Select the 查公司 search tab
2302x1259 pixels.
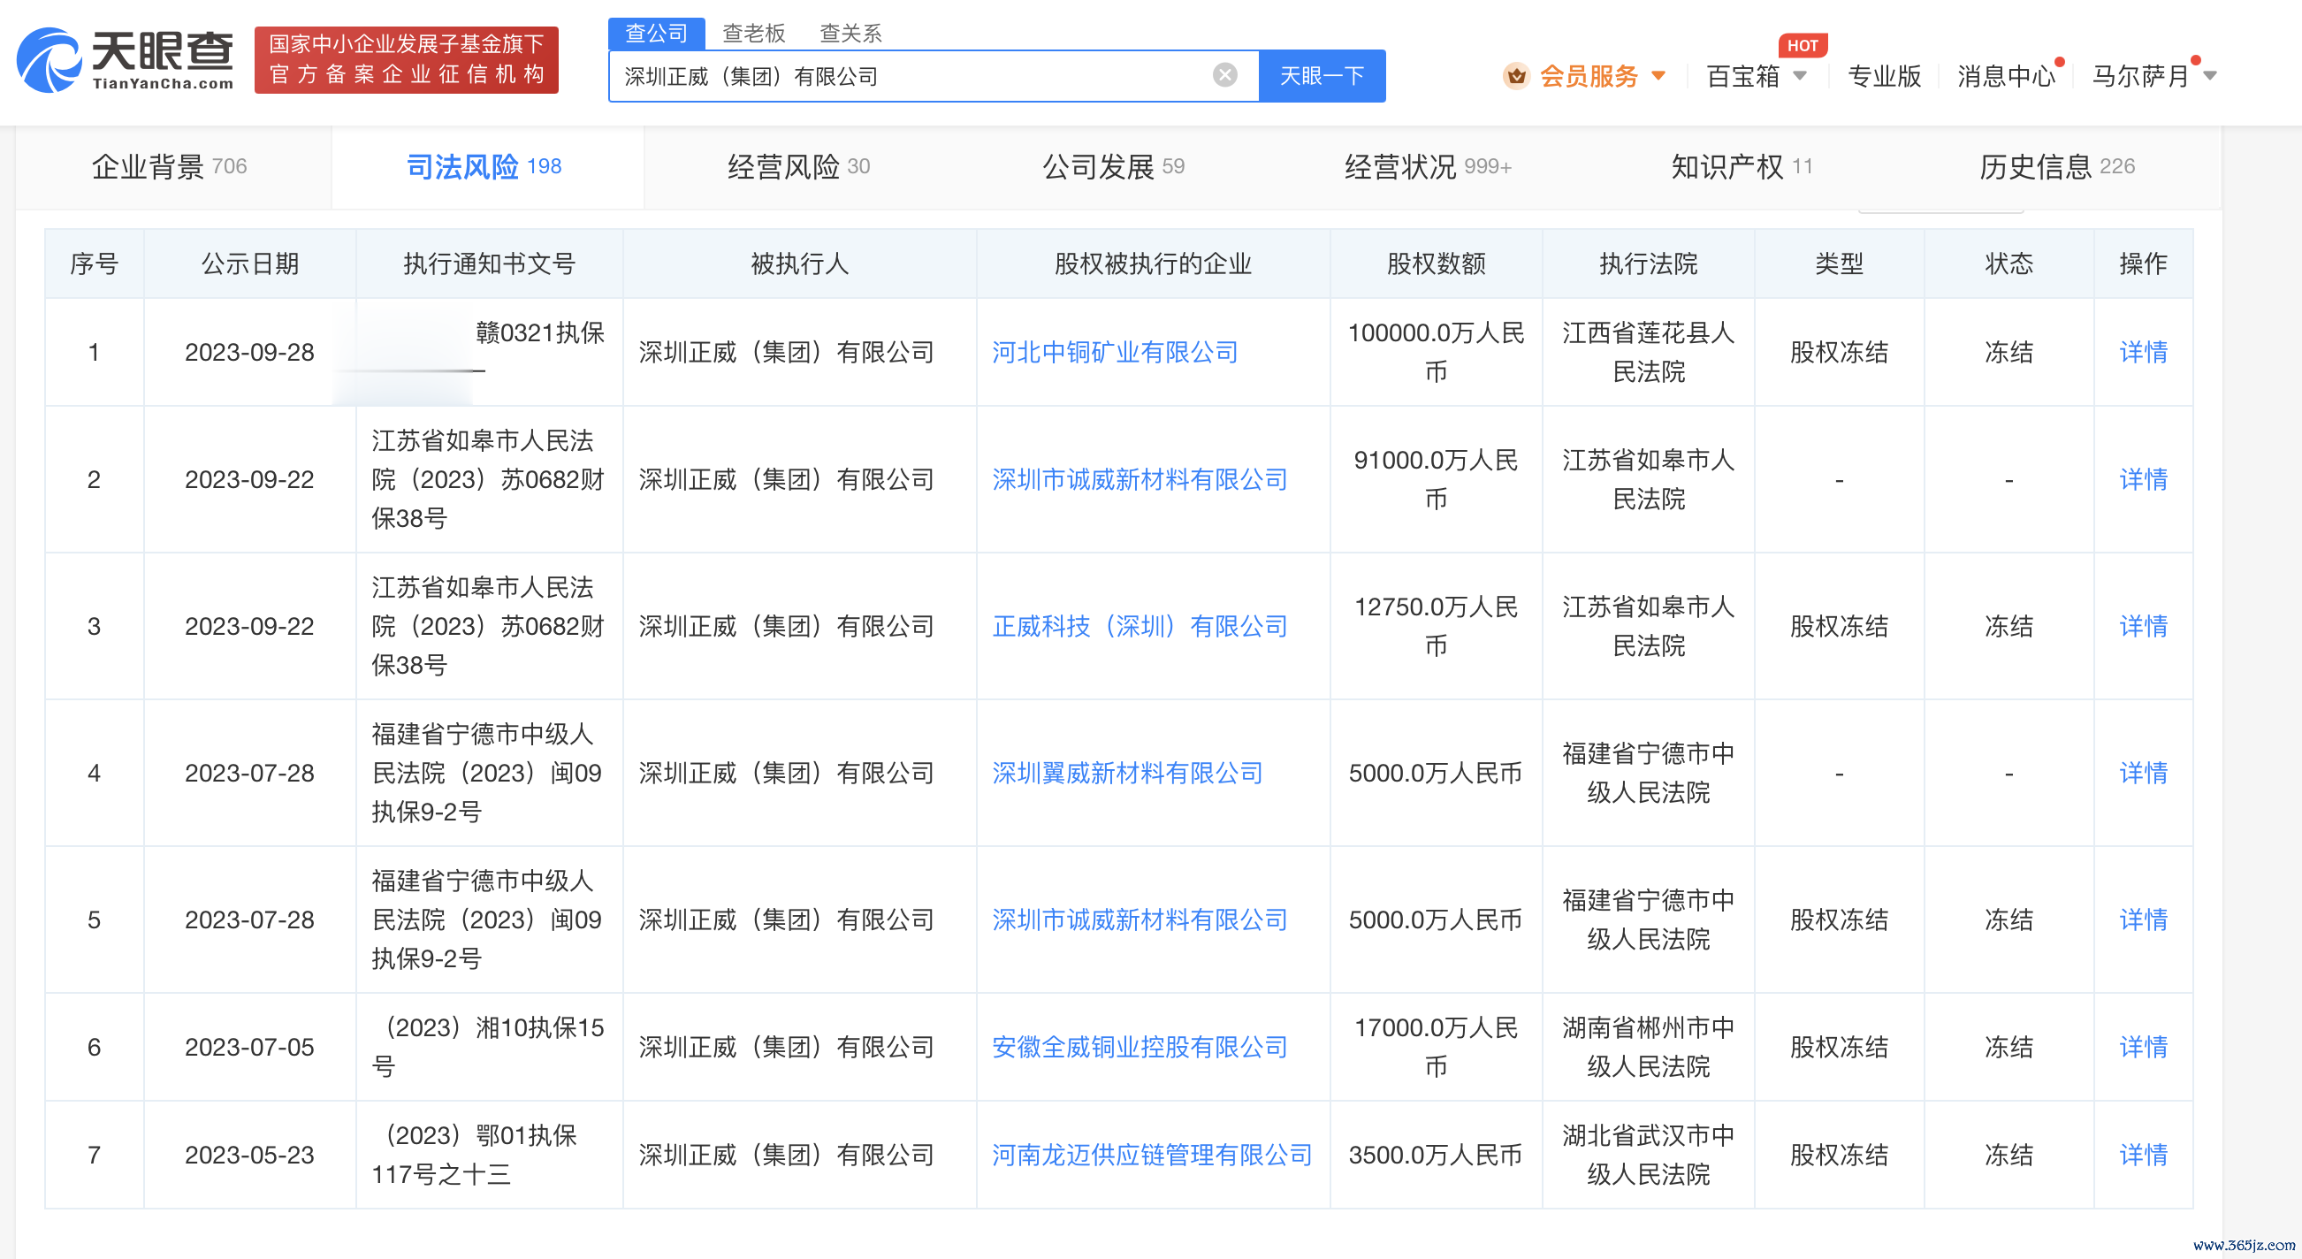(x=656, y=33)
